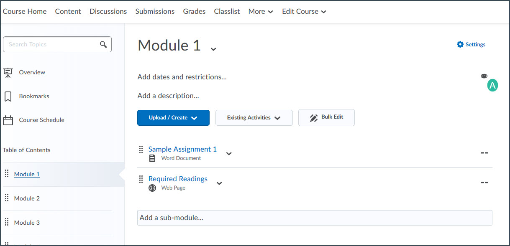The width and height of the screenshot is (510, 246).
Task: Click Add dates and restrictions
Action: [x=182, y=77]
